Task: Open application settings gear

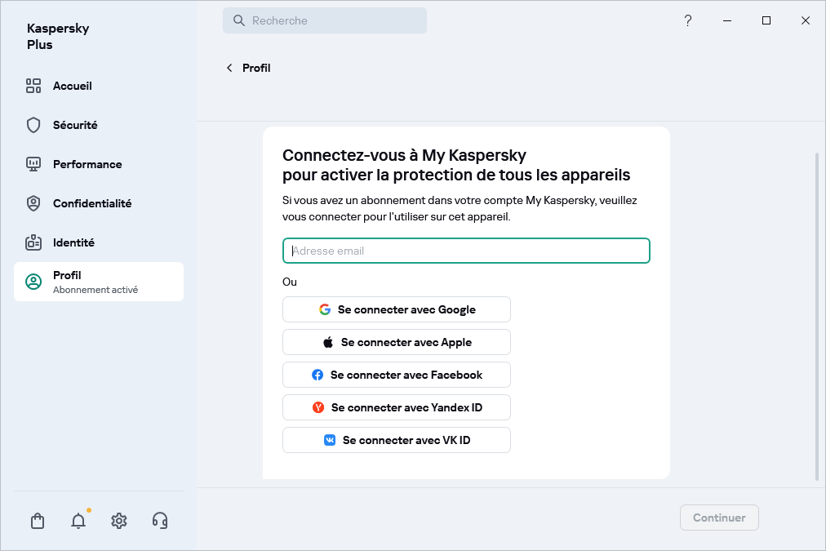Action: click(x=118, y=520)
